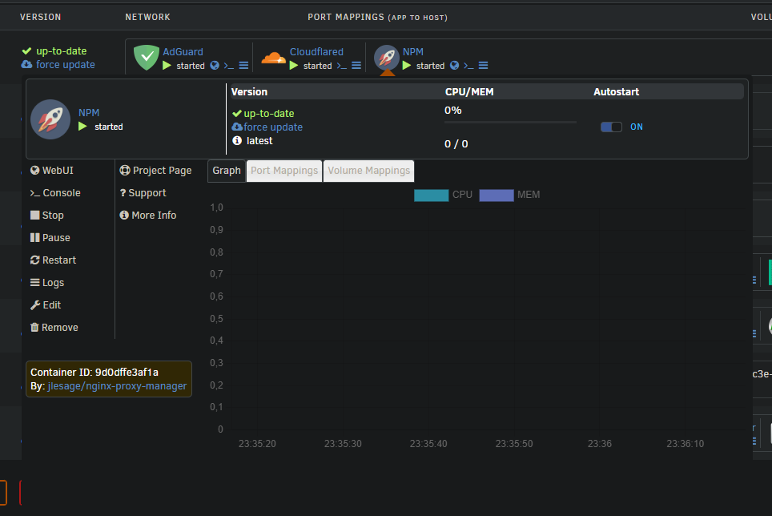The height and width of the screenshot is (516, 772).
Task: Click Cloudflared started play icon
Action: (294, 66)
